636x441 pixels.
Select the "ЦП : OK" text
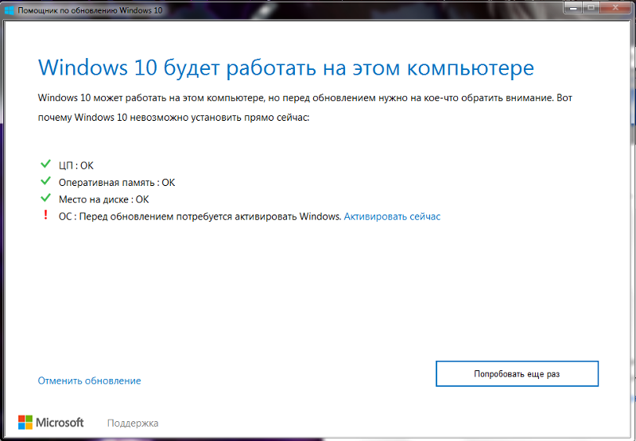point(76,165)
